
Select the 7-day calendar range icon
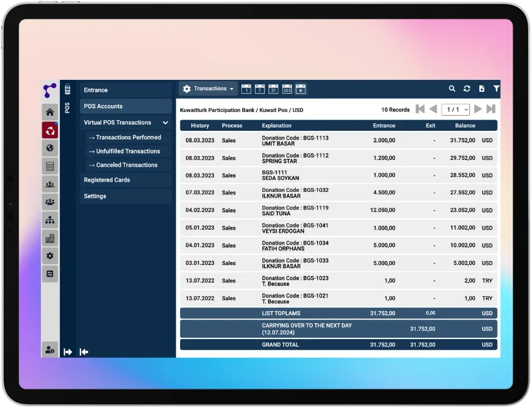(260, 89)
